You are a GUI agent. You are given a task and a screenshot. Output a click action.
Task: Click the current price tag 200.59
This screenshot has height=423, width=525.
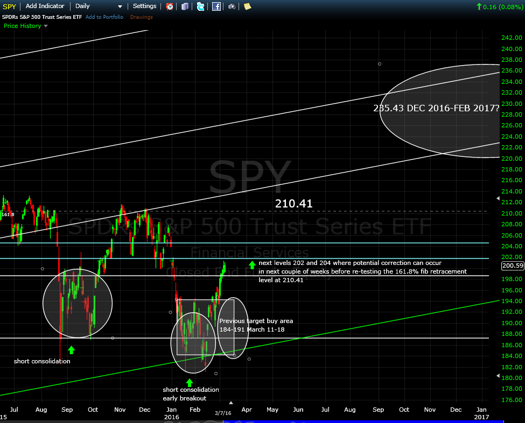tap(513, 266)
